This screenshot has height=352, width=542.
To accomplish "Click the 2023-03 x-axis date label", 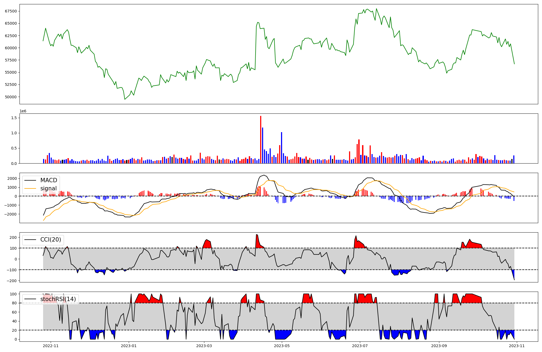I will pyautogui.click(x=204, y=346).
